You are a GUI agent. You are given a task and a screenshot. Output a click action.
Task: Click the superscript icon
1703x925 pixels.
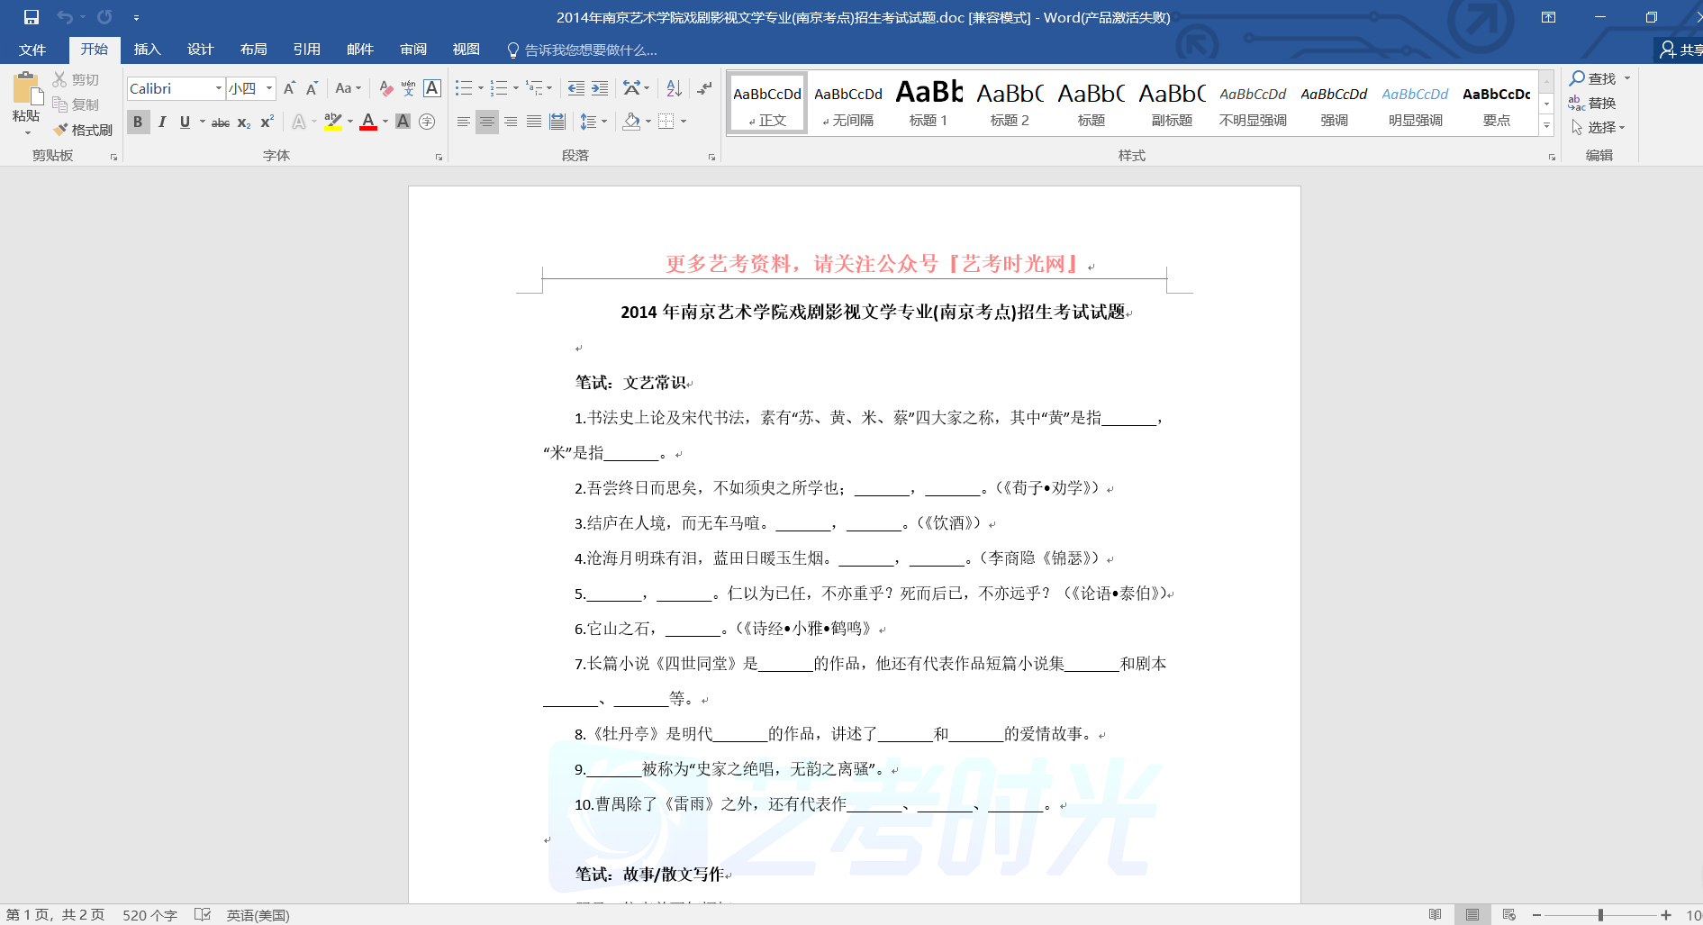click(267, 122)
